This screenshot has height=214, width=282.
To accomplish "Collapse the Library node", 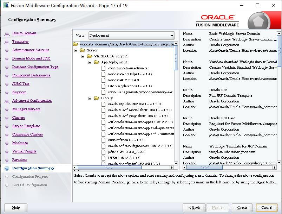I will tap(90, 98).
